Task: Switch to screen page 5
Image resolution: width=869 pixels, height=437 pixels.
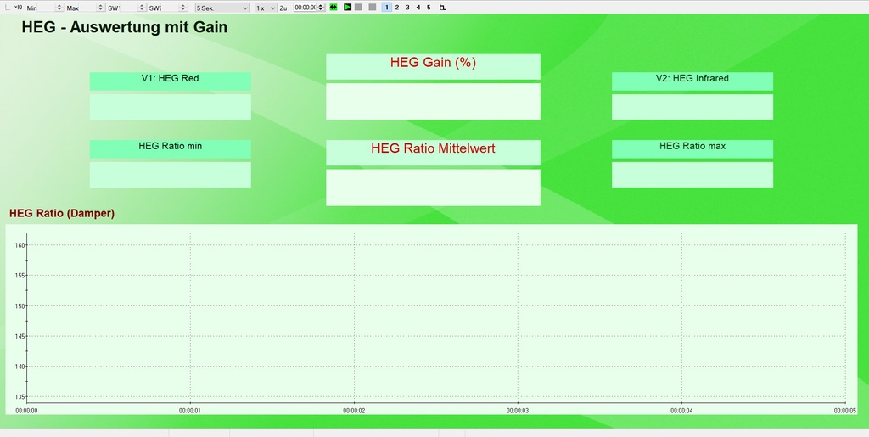Action: 429,7
